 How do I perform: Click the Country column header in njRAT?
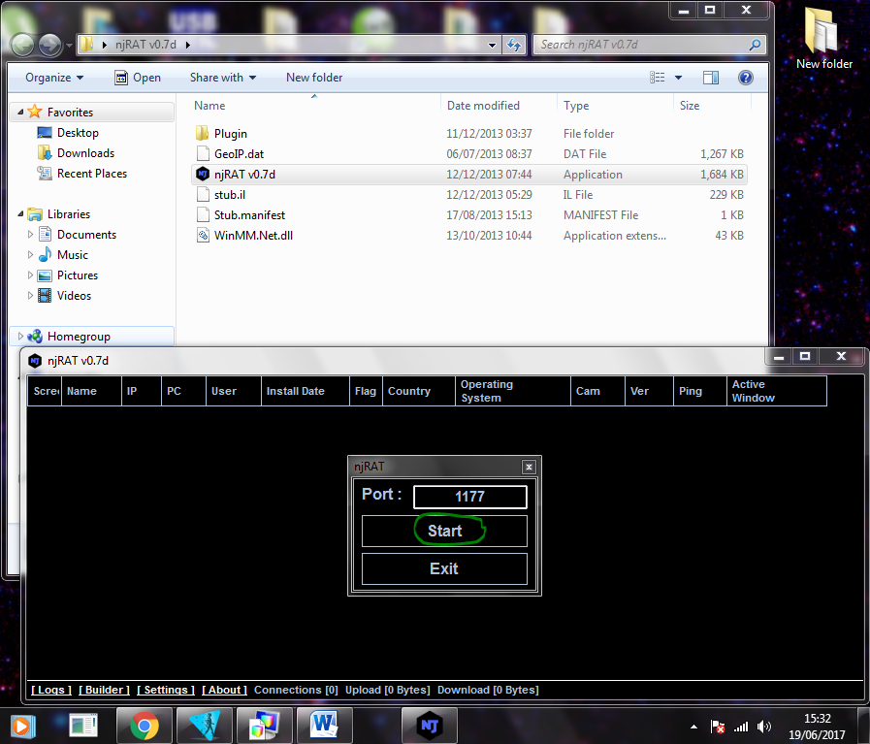click(419, 391)
